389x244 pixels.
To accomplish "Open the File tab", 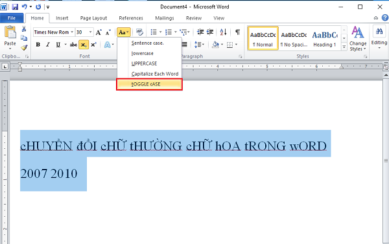I will [x=12, y=18].
